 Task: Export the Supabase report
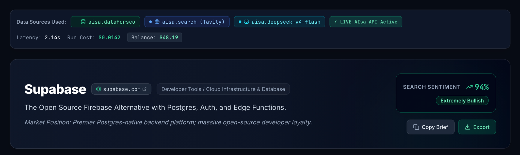477,127
